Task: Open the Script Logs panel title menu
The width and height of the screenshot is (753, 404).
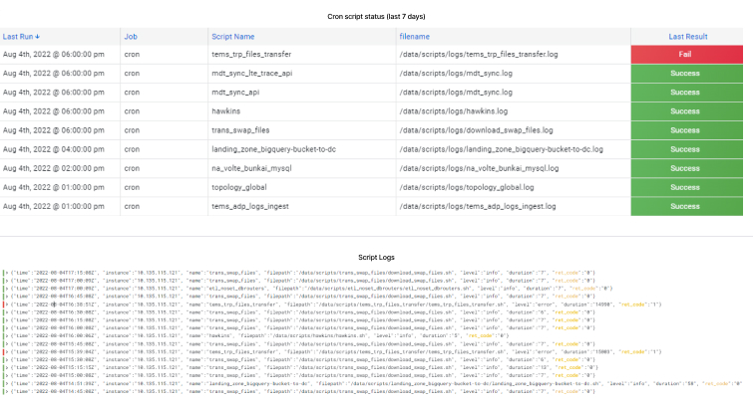Action: pos(376,257)
